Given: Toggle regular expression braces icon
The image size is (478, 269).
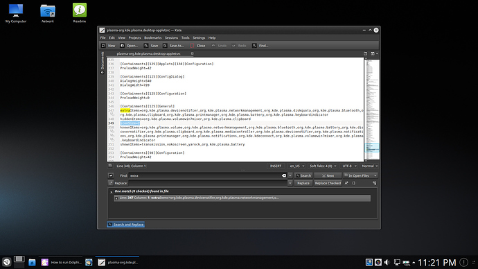Looking at the screenshot, I should pyautogui.click(x=353, y=183).
